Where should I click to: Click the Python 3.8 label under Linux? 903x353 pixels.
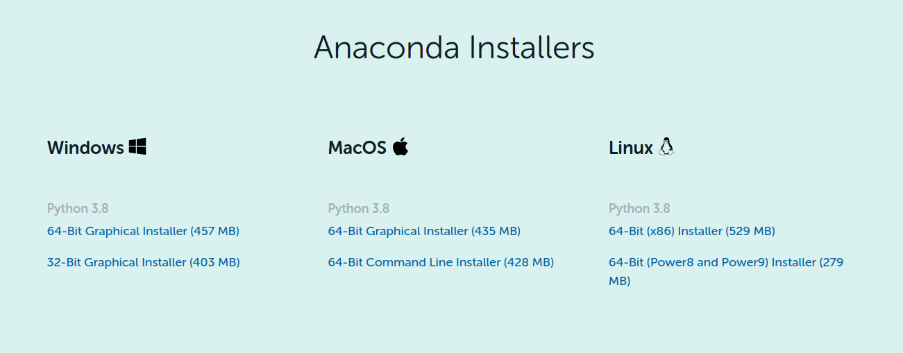(639, 208)
